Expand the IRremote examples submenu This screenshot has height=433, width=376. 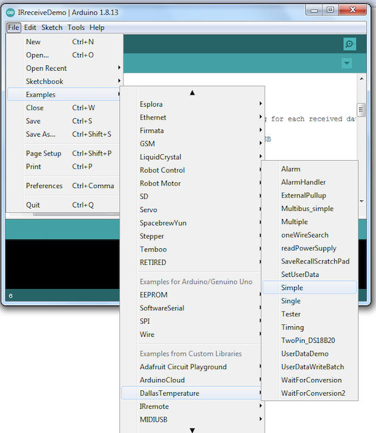193,406
